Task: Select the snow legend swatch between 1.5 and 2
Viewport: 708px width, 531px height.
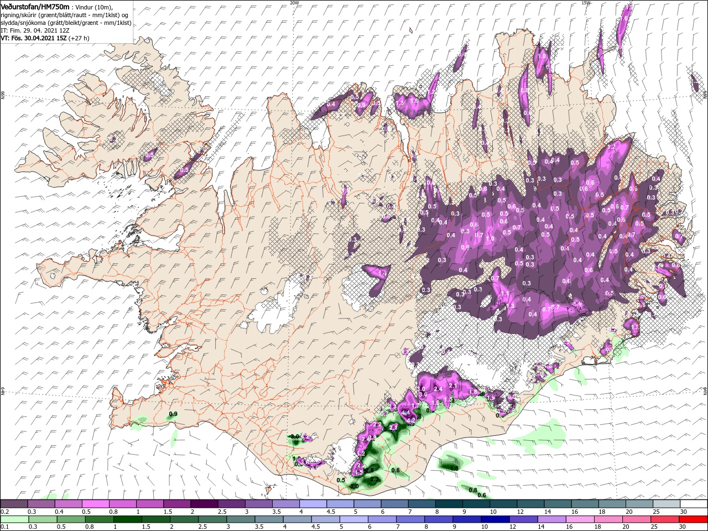Action: pyautogui.click(x=176, y=504)
